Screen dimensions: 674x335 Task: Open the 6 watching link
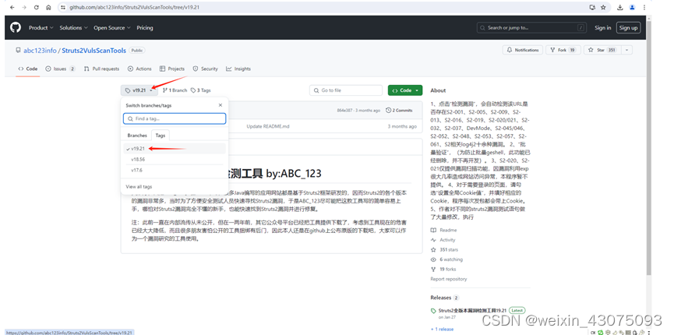[447, 259]
